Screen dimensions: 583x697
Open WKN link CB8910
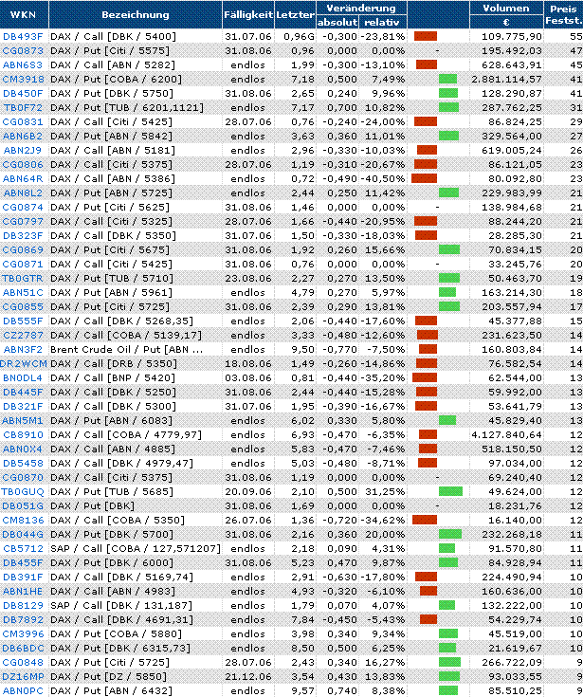click(x=23, y=434)
